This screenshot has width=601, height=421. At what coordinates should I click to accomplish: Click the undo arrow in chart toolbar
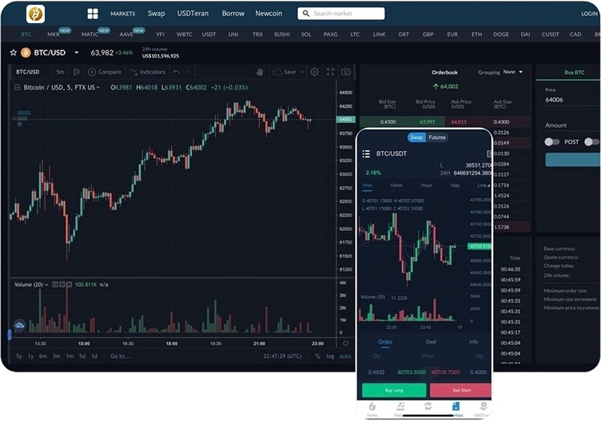pos(177,72)
